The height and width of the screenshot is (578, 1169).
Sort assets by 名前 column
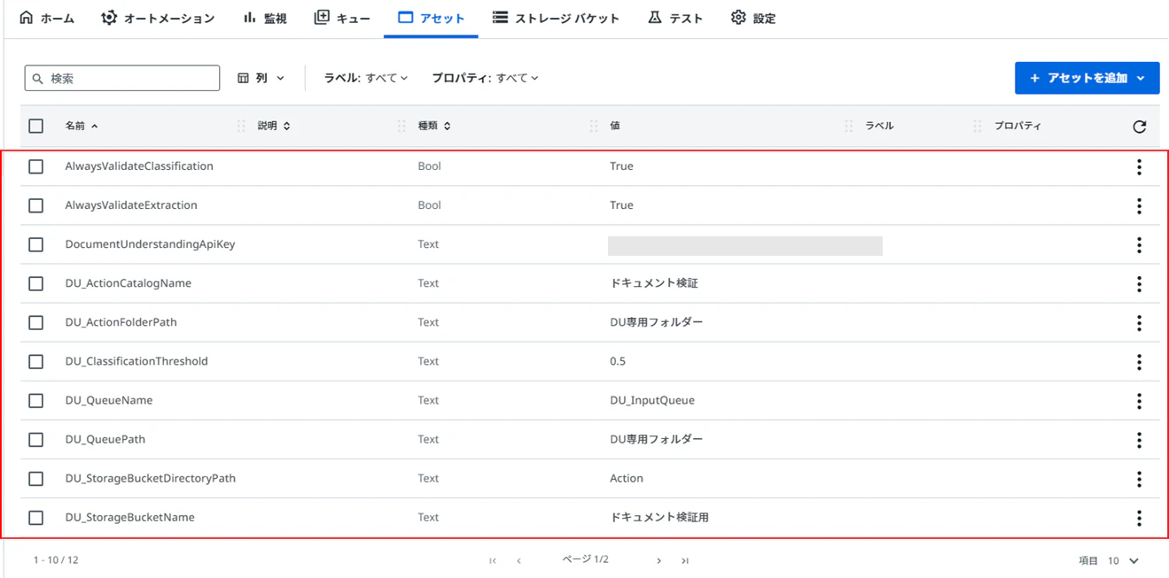click(x=82, y=126)
